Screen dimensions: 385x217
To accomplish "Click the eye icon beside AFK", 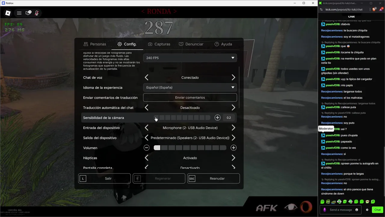I will [291, 207].
